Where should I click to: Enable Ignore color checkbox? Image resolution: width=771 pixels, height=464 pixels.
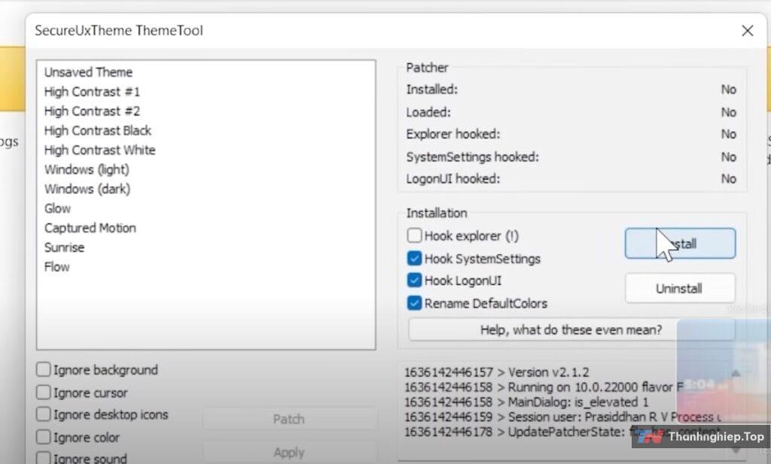[x=44, y=438]
